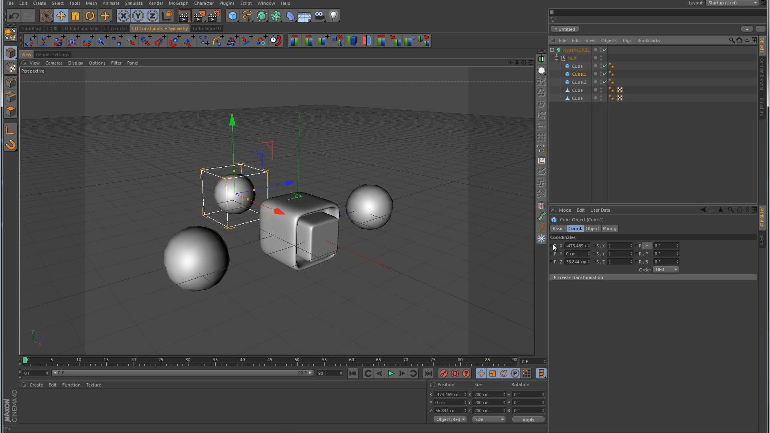770x433 pixels.
Task: Click the Undo arrow icon
Action: click(x=14, y=16)
